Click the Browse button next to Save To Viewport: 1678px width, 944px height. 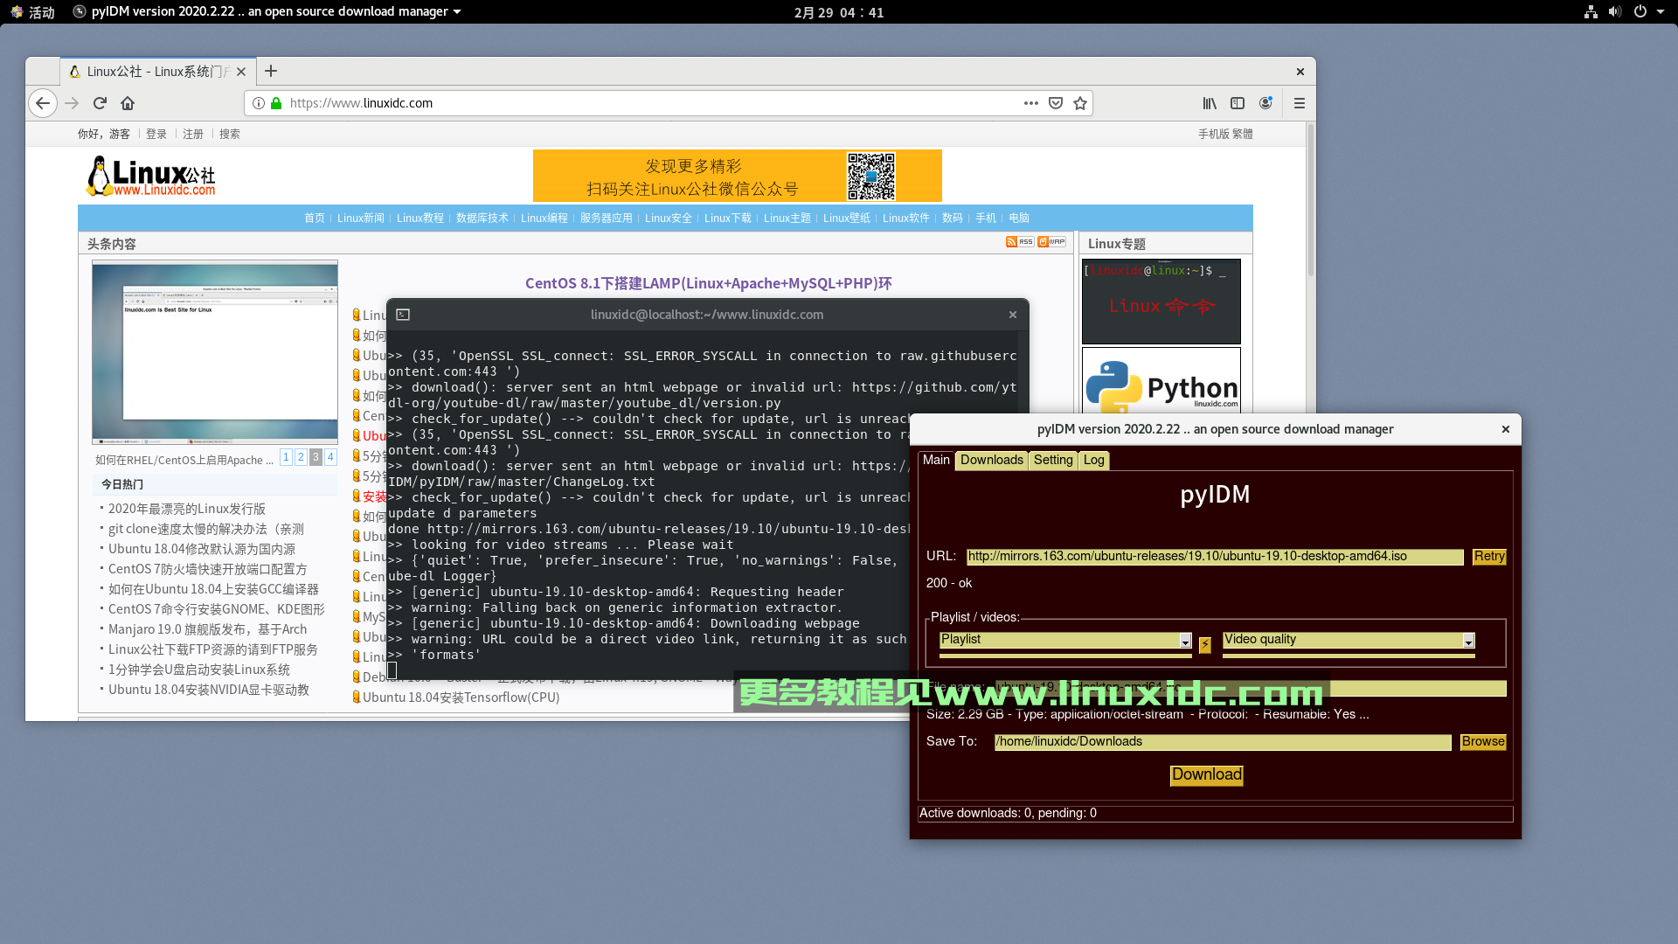tap(1482, 741)
